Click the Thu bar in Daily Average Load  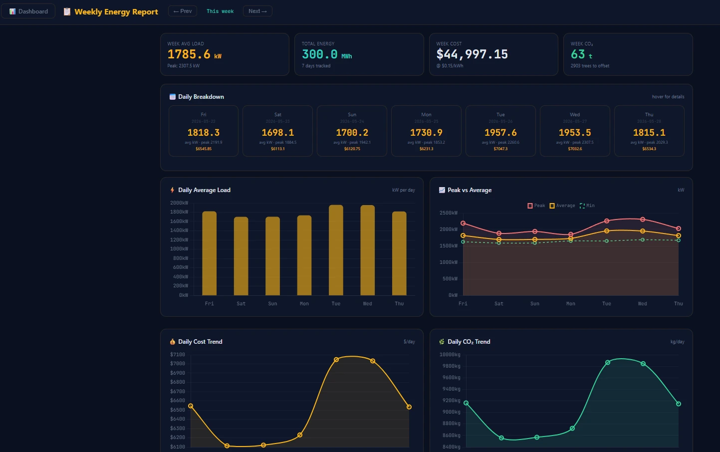(399, 253)
